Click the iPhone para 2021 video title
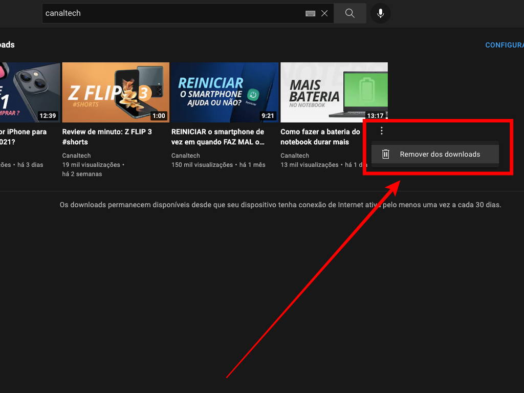This screenshot has width=524, height=393. coord(24,137)
